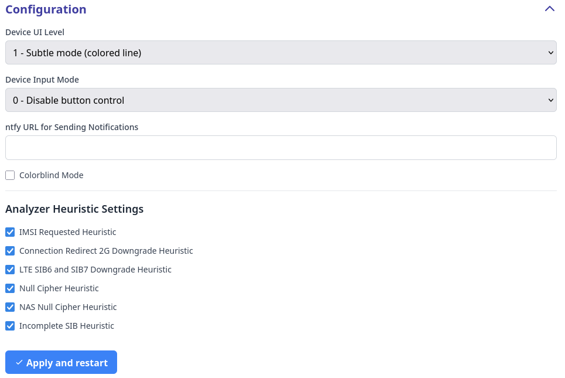Screen dimensions: 565x378
Task: Click the Device Input Mode dropdown arrow
Action: pos(550,100)
